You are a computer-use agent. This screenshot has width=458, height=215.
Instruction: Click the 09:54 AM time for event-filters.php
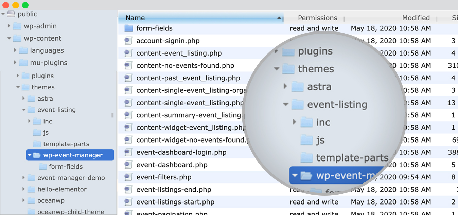pyautogui.click(x=415, y=177)
